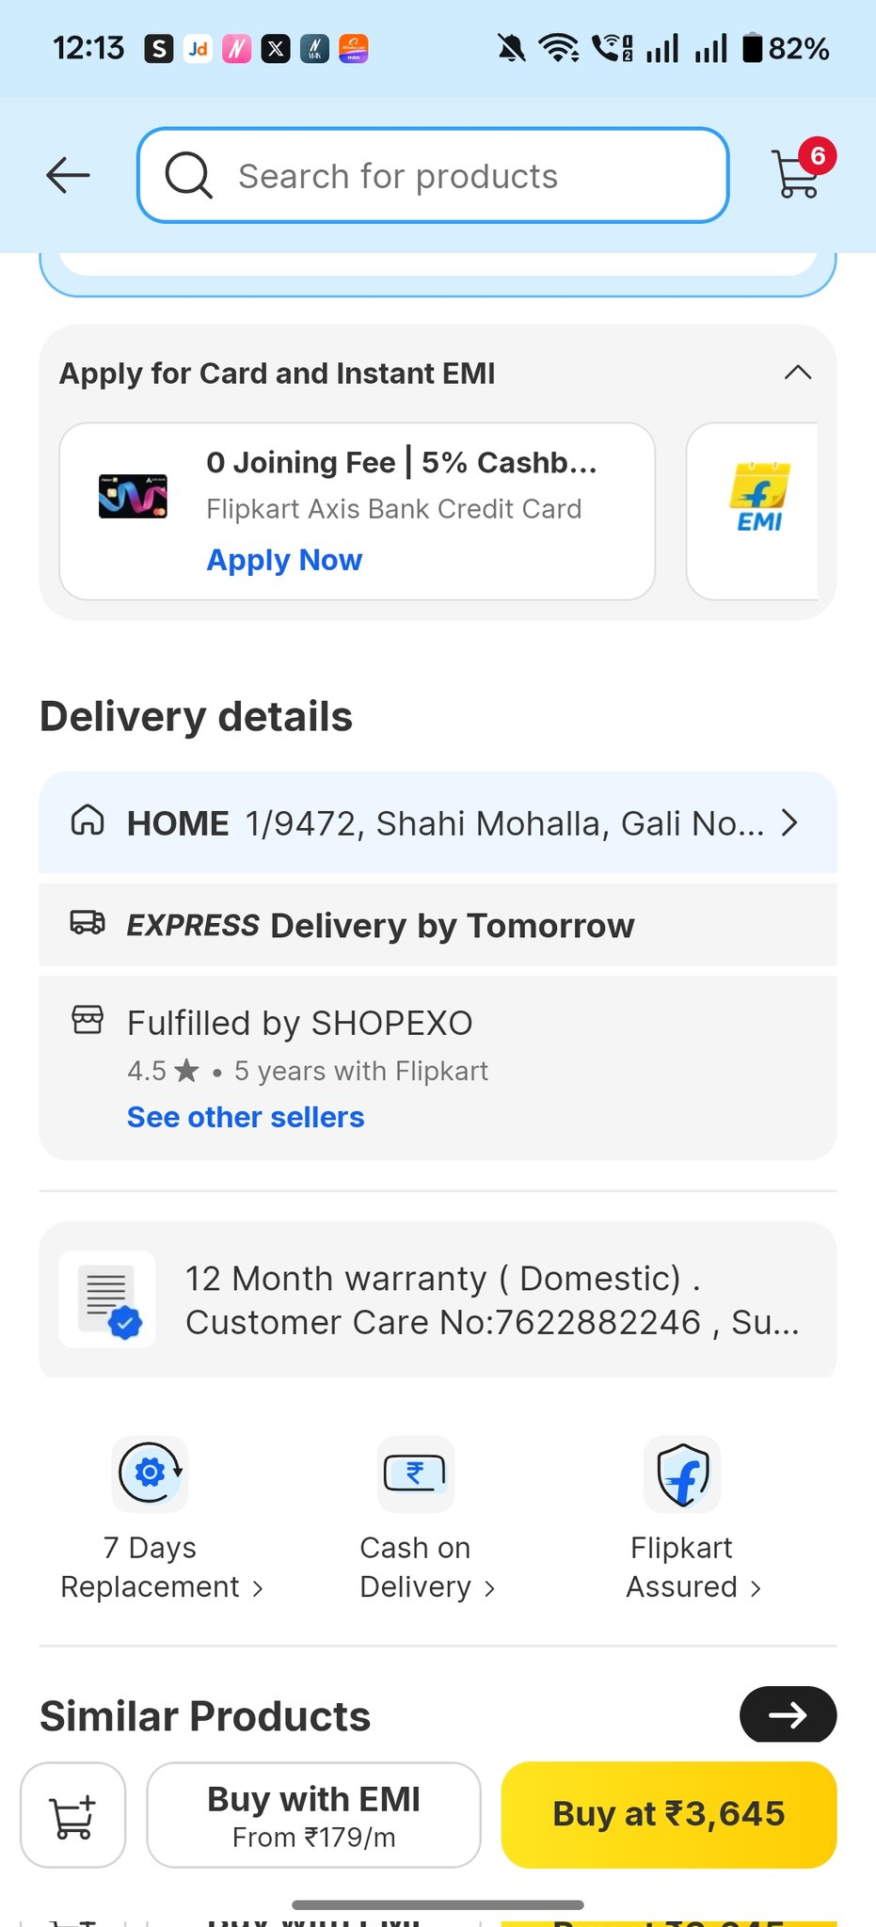Image resolution: width=876 pixels, height=1927 pixels.
Task: Open HOME delivery address chevron
Action: click(790, 823)
